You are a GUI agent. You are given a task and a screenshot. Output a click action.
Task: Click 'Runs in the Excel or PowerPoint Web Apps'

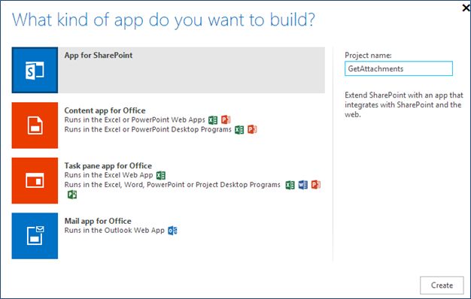(135, 120)
